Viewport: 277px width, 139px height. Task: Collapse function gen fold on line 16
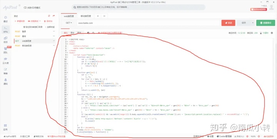[x=67, y=72]
